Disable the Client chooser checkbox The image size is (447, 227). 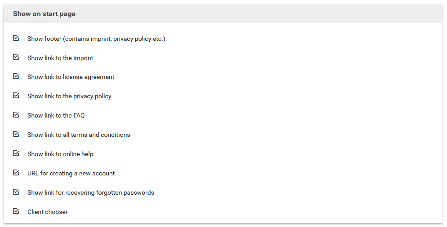[x=16, y=211]
